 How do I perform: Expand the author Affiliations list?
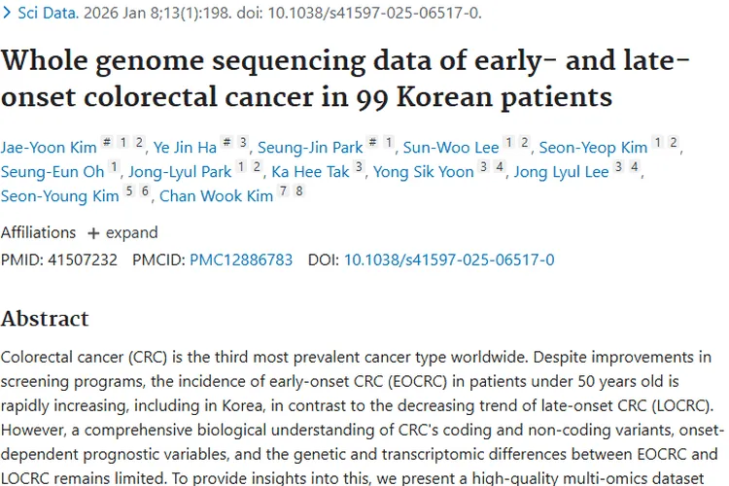[122, 233]
